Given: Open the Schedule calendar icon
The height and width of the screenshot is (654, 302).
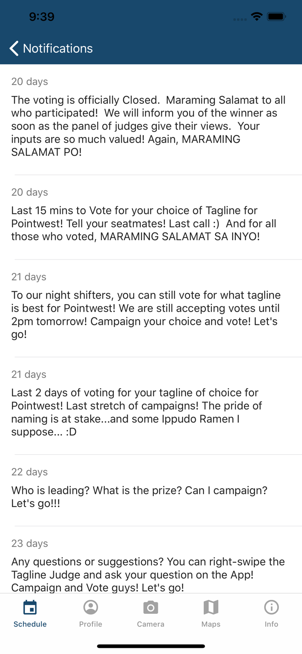Looking at the screenshot, I should pos(30,607).
